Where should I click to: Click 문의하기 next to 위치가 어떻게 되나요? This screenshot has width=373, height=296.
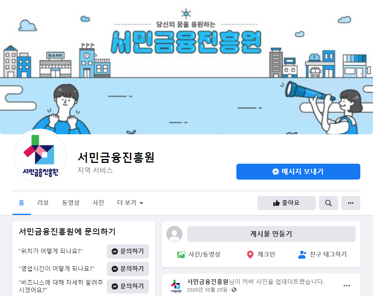(x=128, y=251)
